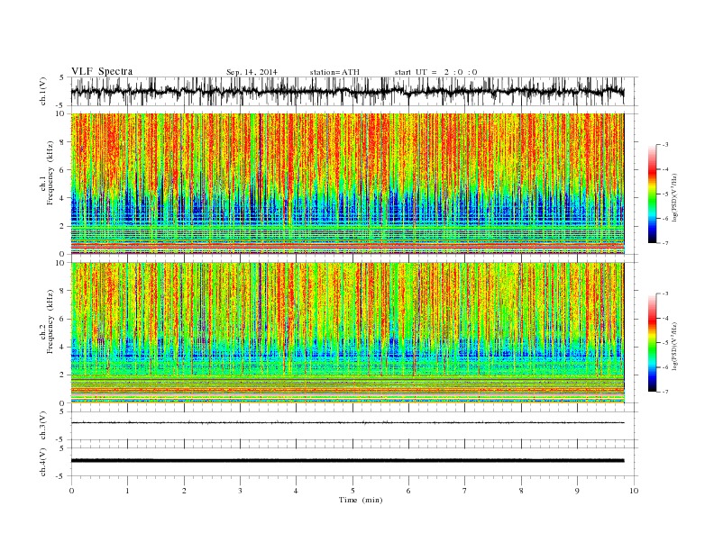This screenshot has width=714, height=551.
Task: Click the thick ch.4 voltage trace
Action: pos(348,461)
